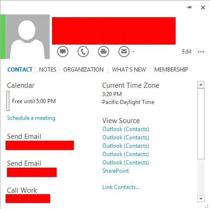Open the MEMBERSHIP tab
The width and height of the screenshot is (210, 209).
(171, 70)
